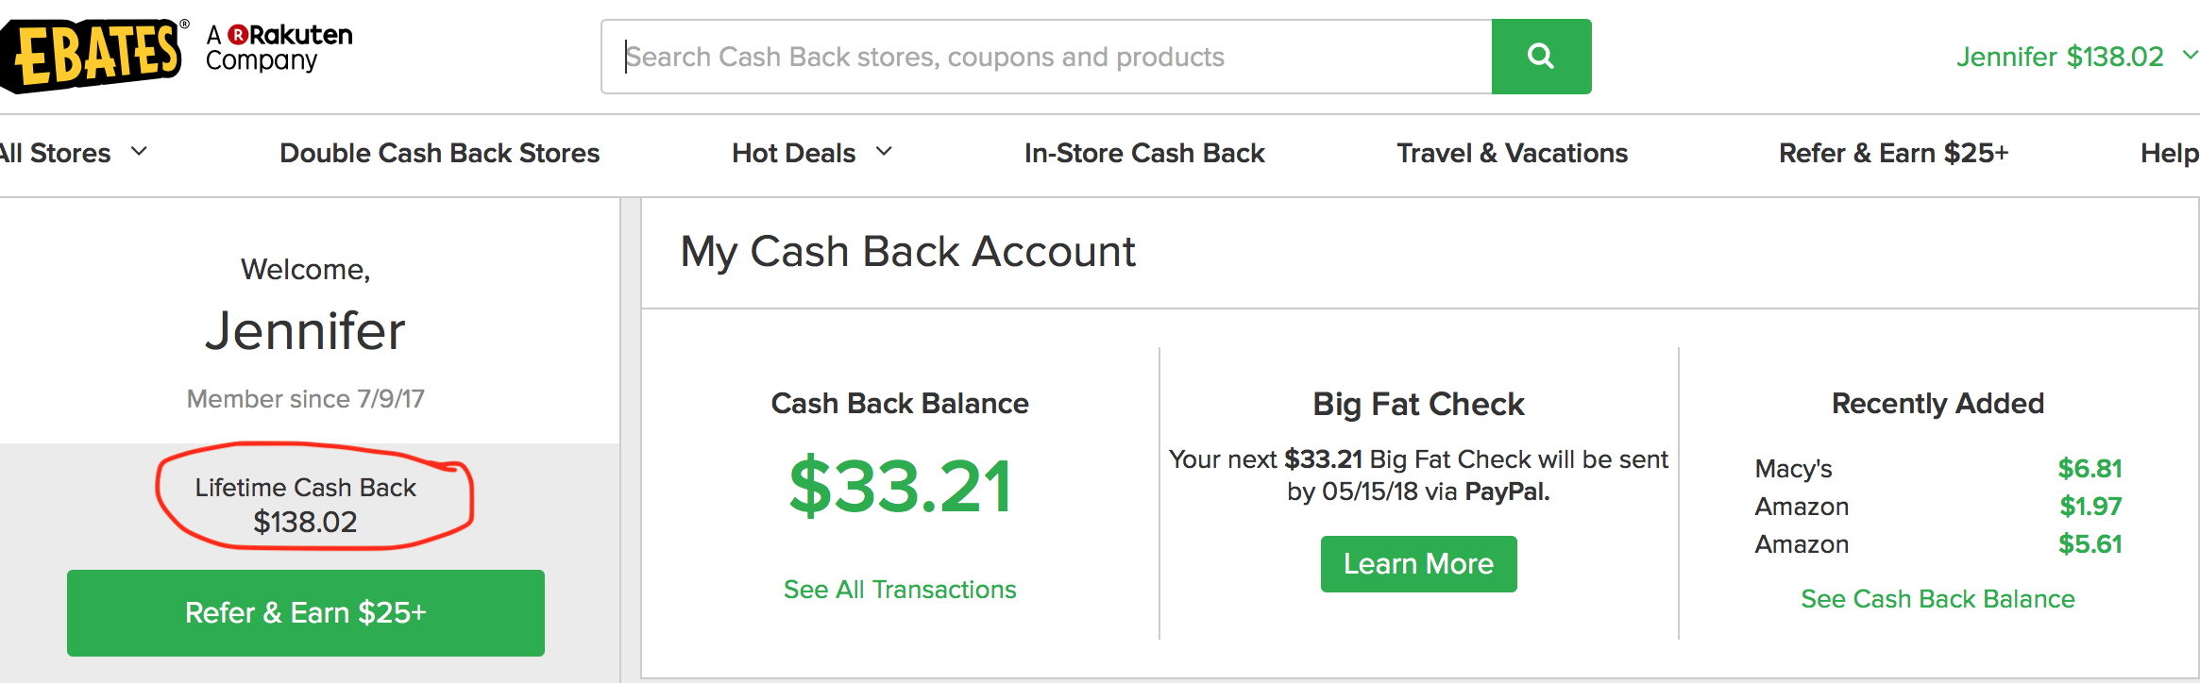Viewport: 2200px width, 683px height.
Task: Open Double Cash Back Stores
Action: click(439, 153)
